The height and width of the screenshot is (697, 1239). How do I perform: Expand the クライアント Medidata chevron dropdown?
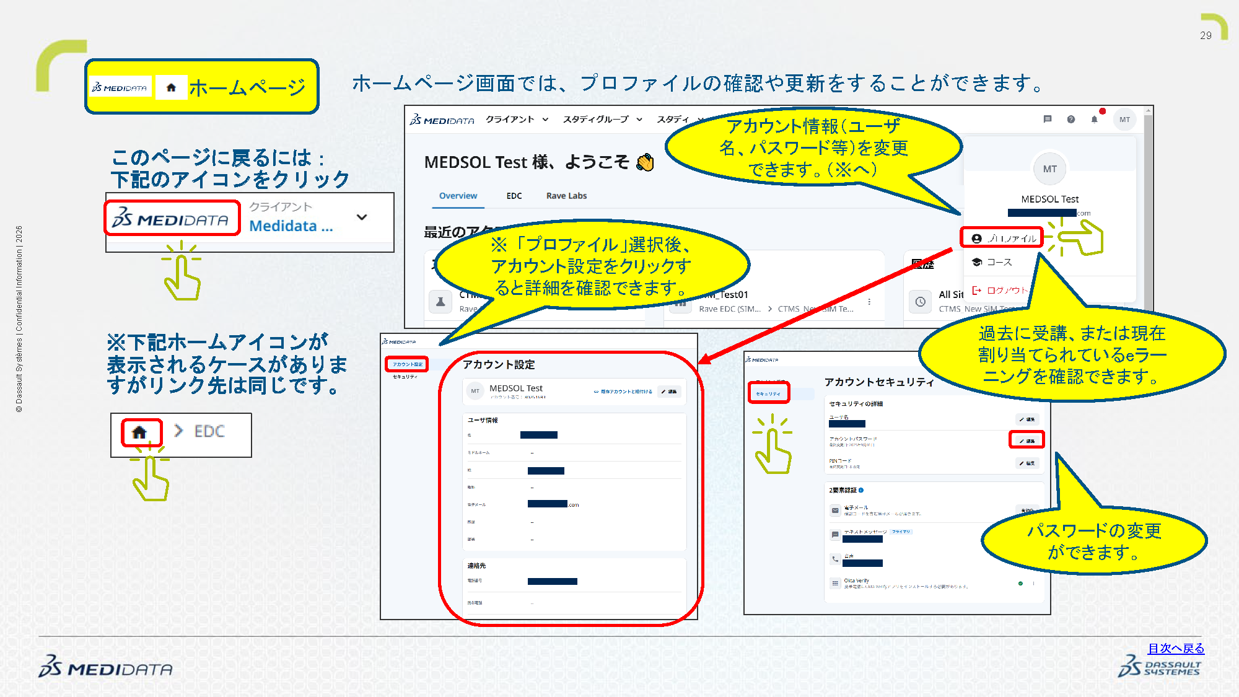[x=362, y=217]
